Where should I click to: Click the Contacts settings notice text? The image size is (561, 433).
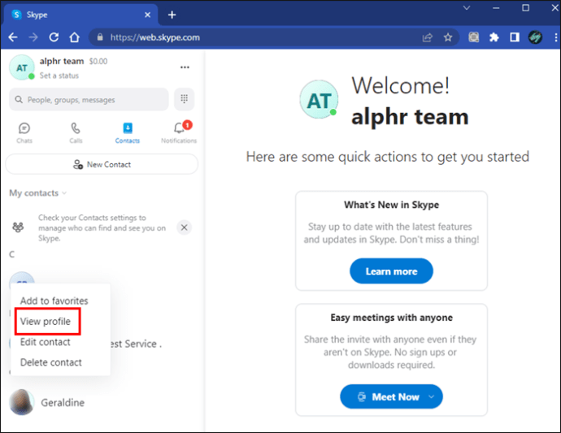click(x=102, y=227)
